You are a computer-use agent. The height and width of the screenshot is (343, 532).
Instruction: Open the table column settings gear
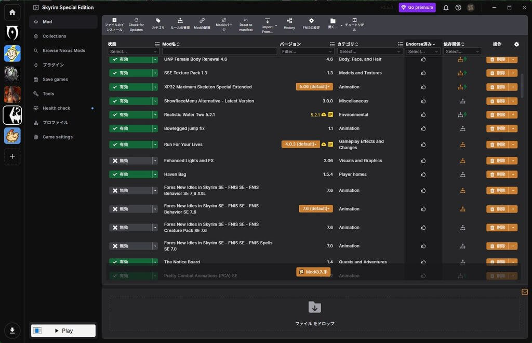click(x=516, y=44)
